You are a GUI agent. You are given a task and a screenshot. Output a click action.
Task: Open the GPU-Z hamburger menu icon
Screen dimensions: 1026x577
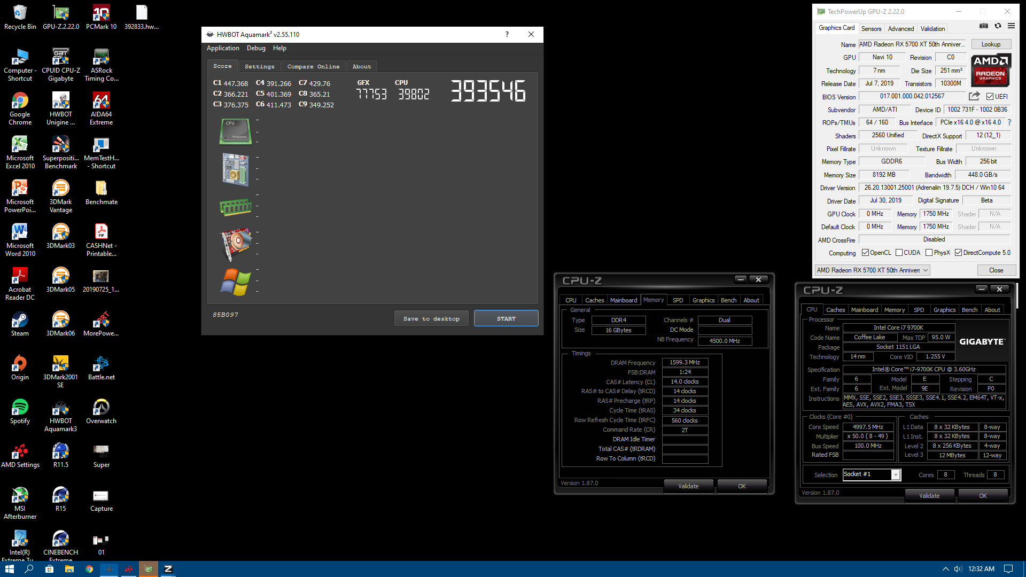pyautogui.click(x=1011, y=26)
